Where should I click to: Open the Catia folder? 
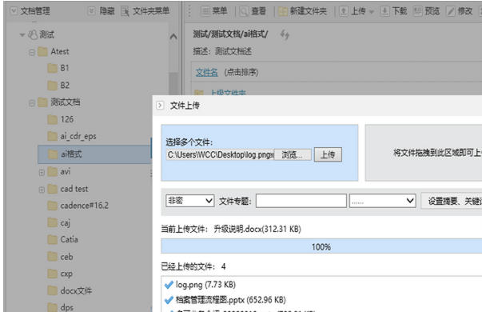point(63,239)
